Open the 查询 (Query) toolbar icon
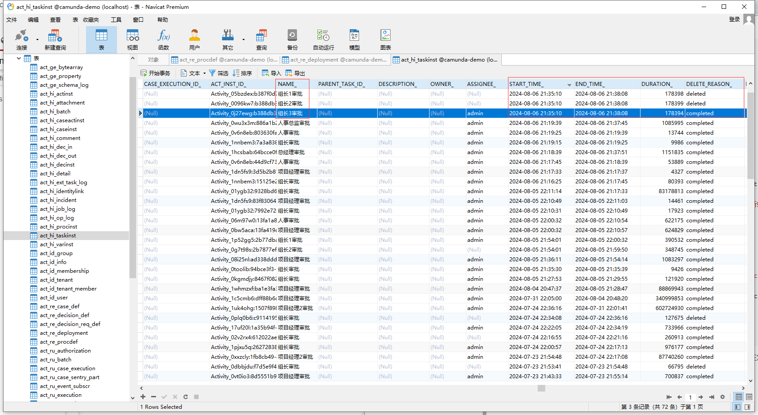 (x=262, y=39)
